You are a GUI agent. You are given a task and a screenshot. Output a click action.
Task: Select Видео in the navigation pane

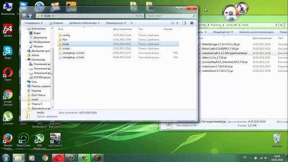tap(37, 33)
